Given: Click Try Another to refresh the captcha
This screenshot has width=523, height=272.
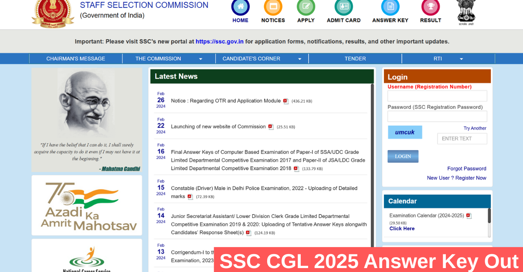Looking at the screenshot, I should tap(475, 128).
